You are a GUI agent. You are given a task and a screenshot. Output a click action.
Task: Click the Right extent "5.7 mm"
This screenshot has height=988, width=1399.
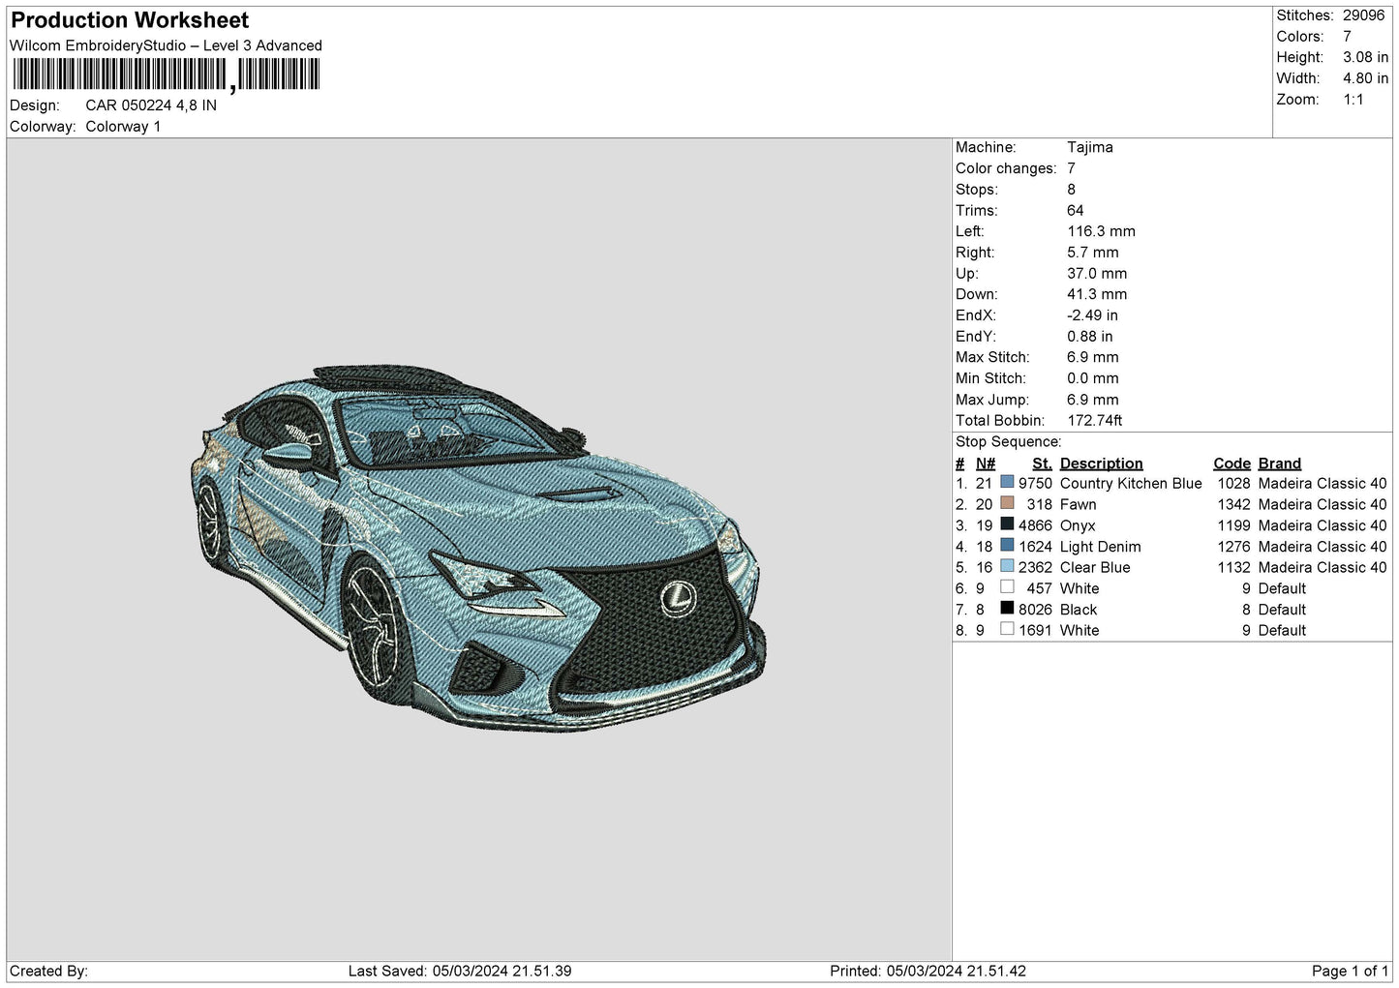1093,253
